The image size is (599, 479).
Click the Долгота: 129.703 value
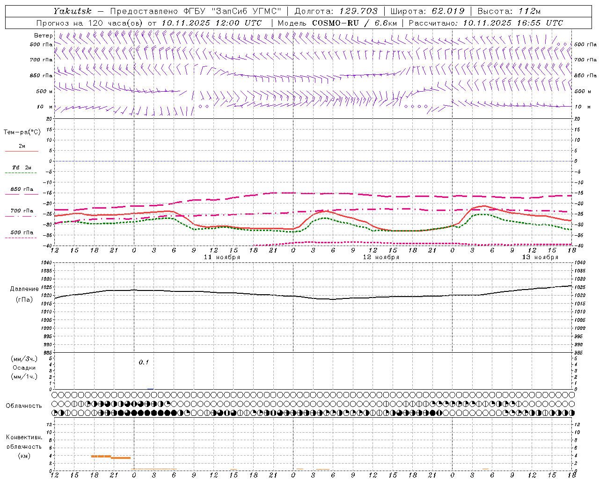335,11
